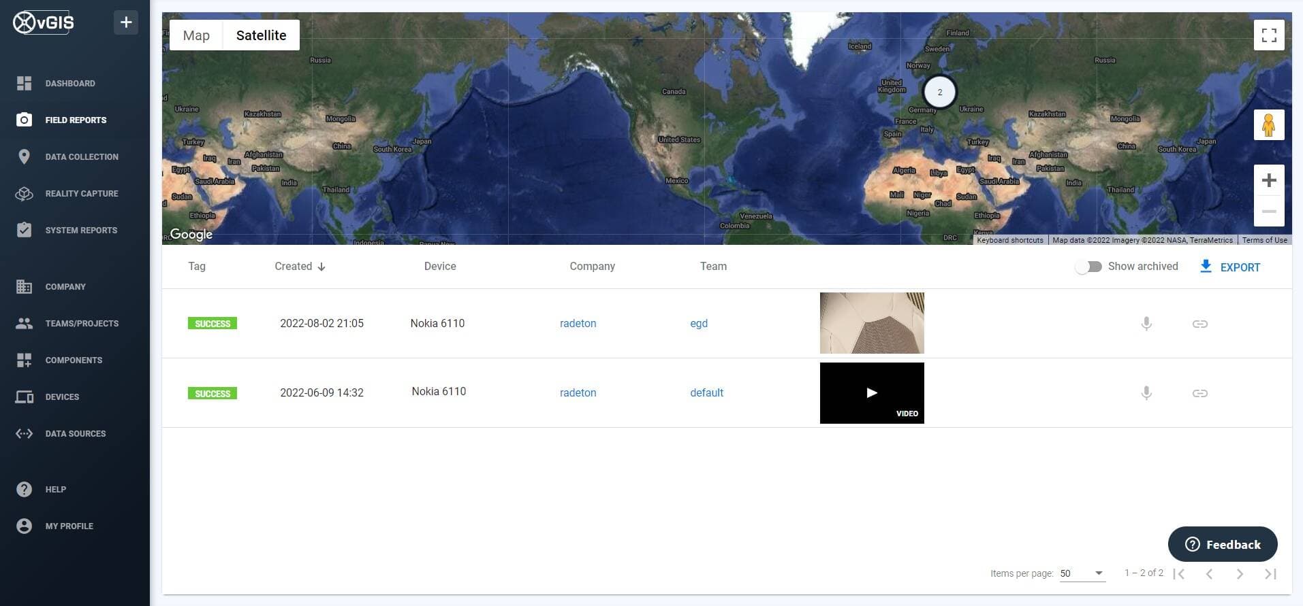1303x606 pixels.
Task: Sort by the Created column arrow
Action: coord(321,267)
